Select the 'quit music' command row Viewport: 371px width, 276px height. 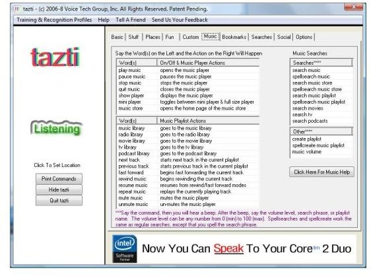pyautogui.click(x=188, y=90)
